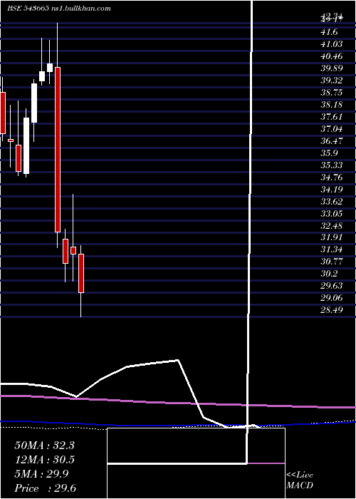Click the 34.19 price axis label
Viewport: 356px width, 499px height.
[x=331, y=190]
